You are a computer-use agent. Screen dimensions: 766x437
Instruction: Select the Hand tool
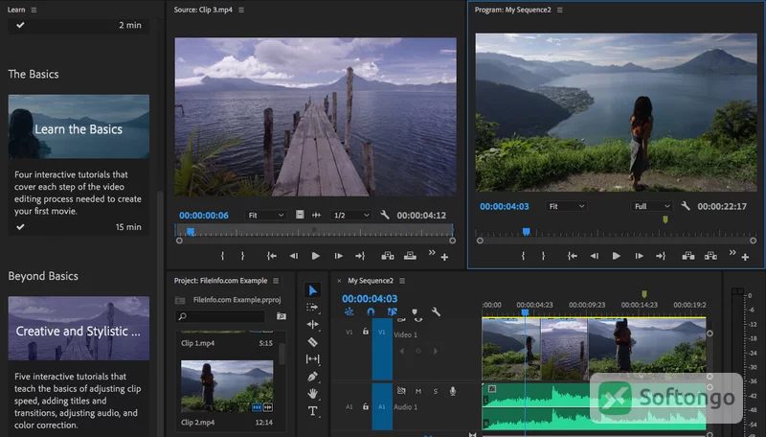pyautogui.click(x=313, y=394)
